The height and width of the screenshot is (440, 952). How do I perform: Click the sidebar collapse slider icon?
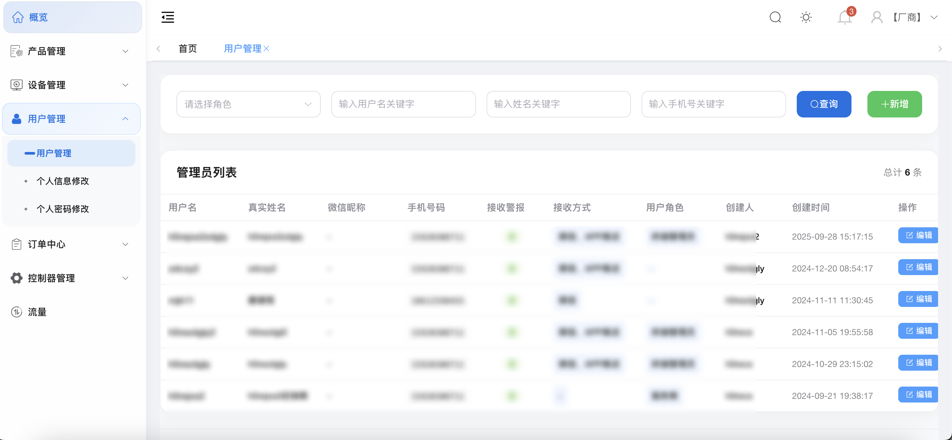coord(167,17)
